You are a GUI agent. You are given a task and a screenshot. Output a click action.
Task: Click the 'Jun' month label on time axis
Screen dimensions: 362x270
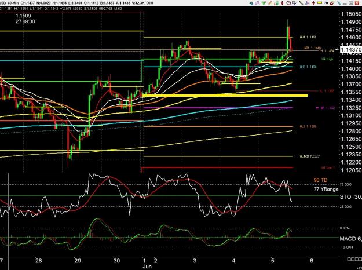(x=147, y=267)
